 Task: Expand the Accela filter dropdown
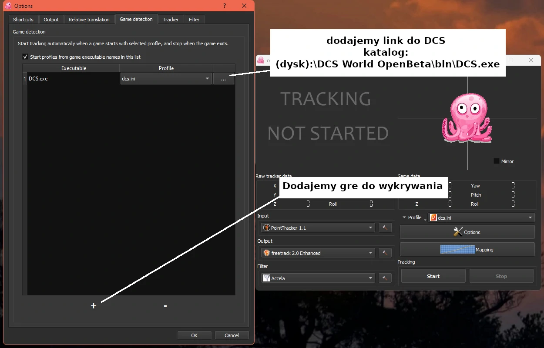318,278
